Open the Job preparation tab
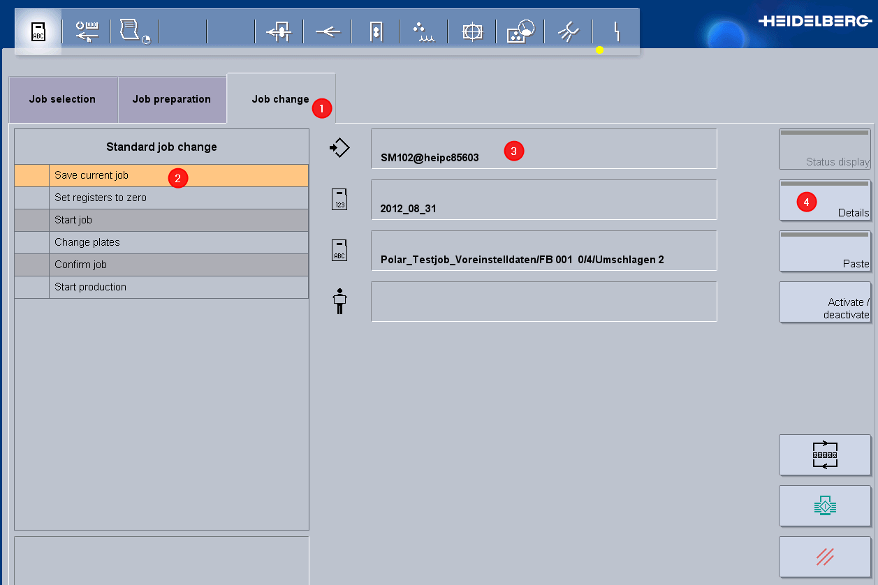 click(x=172, y=99)
